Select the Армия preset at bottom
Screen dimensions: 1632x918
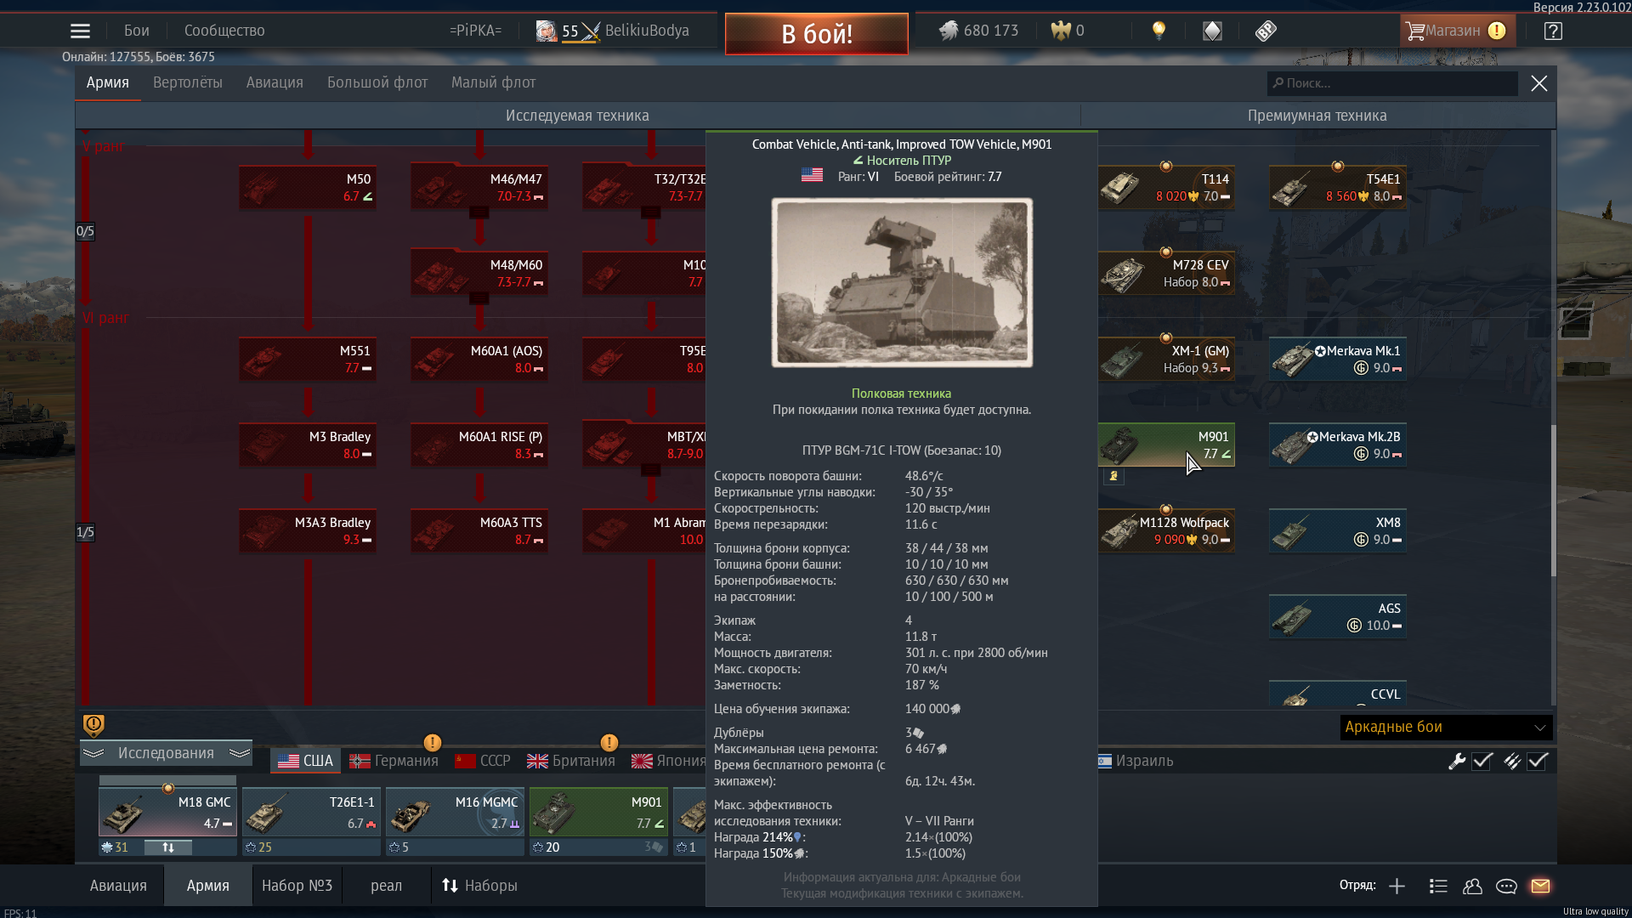point(208,886)
